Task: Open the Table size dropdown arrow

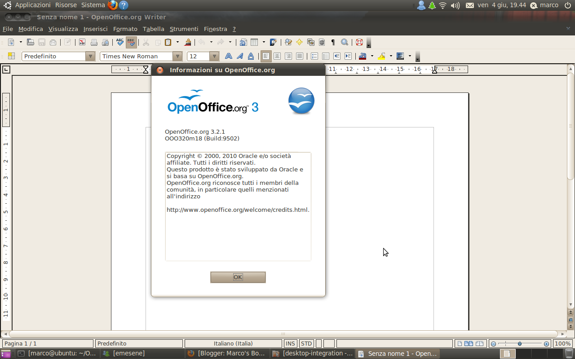Action: (x=264, y=42)
